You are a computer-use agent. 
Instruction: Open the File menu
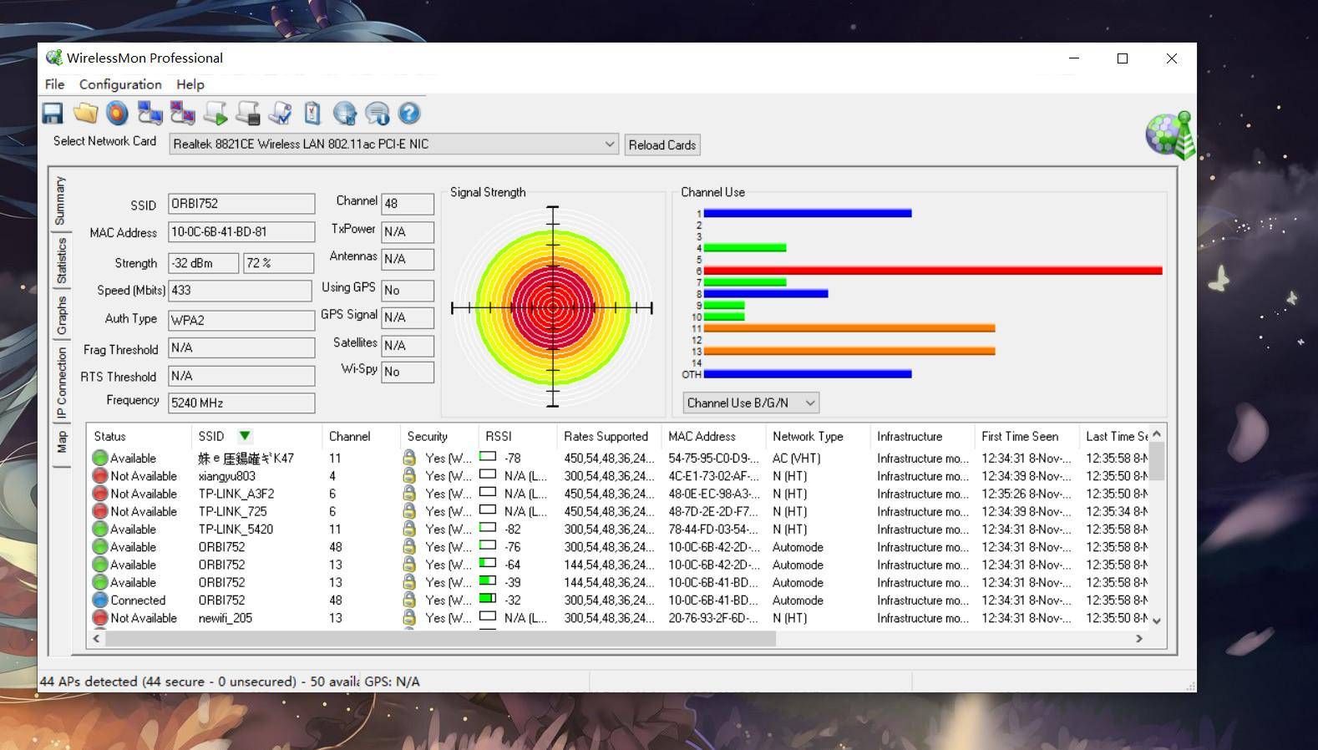tap(54, 84)
